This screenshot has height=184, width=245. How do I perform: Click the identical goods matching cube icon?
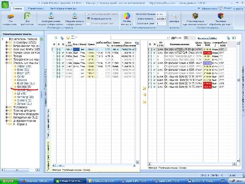[x=195, y=16]
